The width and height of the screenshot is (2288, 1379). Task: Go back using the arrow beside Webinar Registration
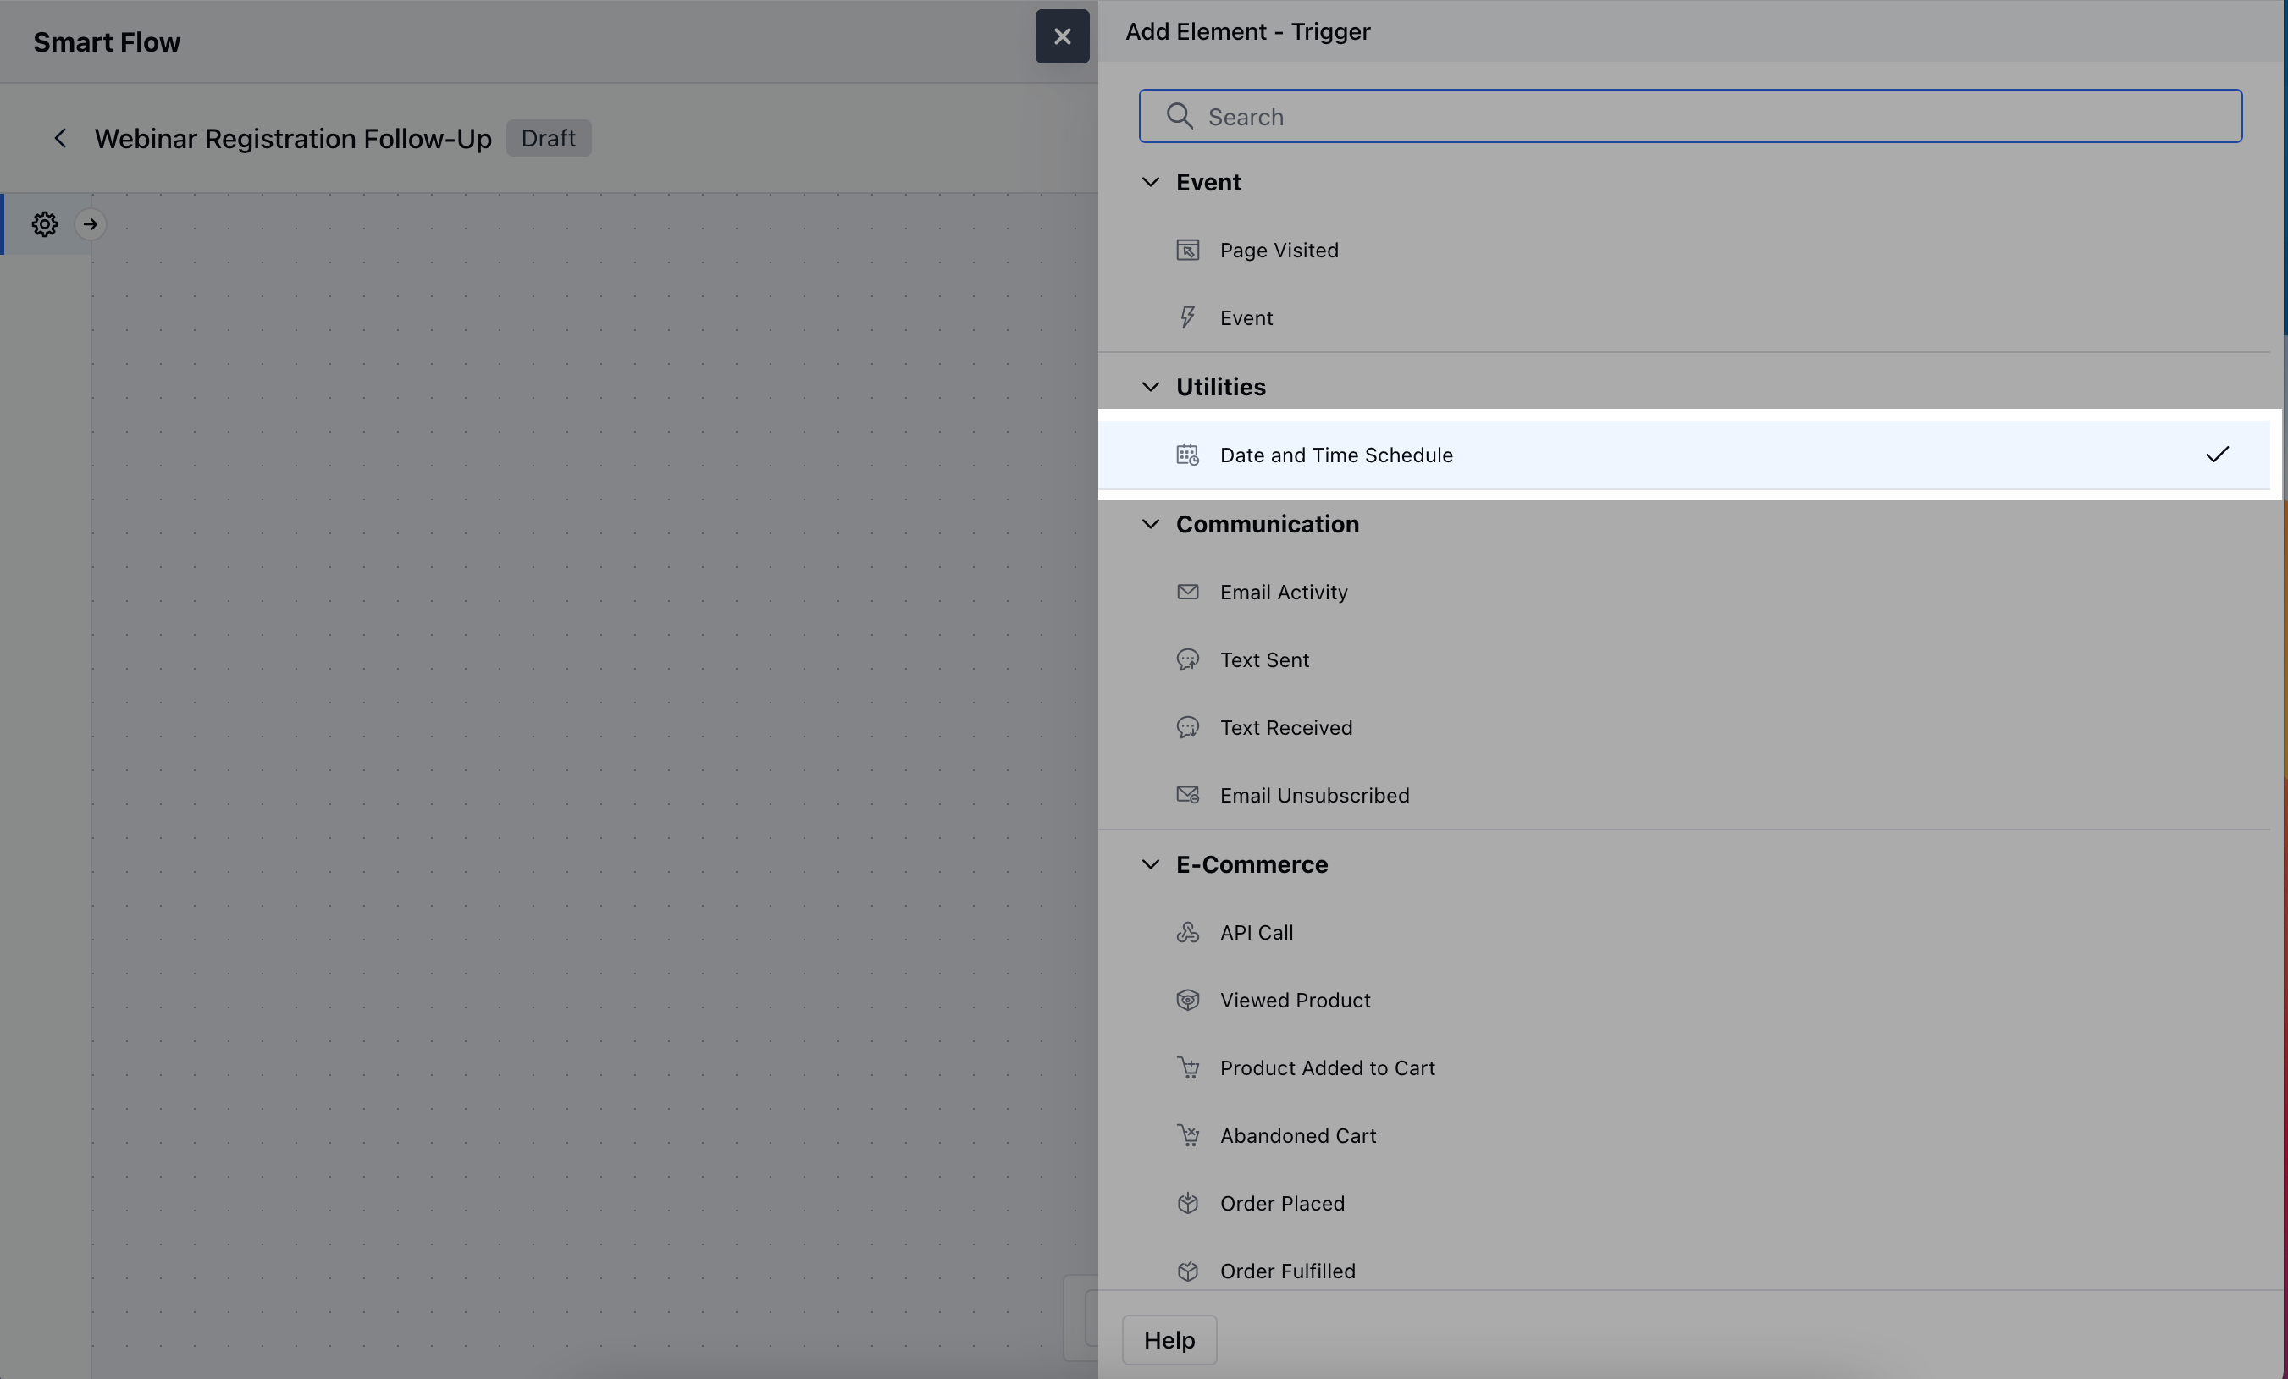(60, 138)
